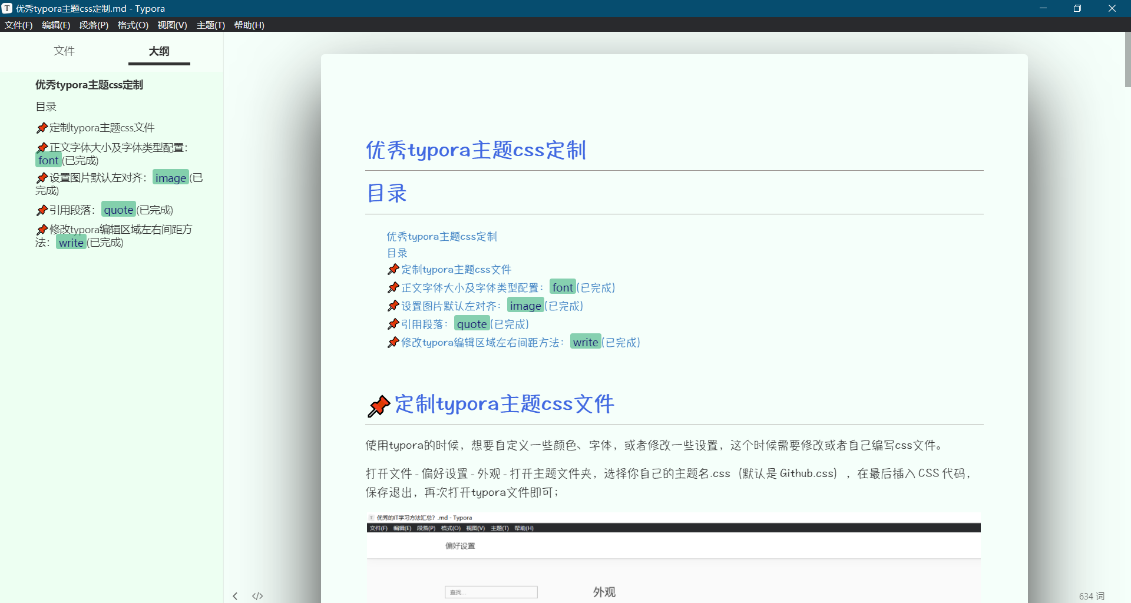The image size is (1131, 603).
Task: Open the 格式(O) menu
Action: coord(133,25)
